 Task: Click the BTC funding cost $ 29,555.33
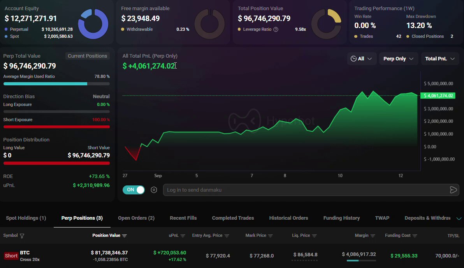tap(404, 256)
